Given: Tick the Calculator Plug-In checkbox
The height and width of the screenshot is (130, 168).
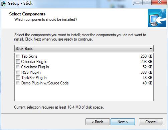Looking at the screenshot, I should tap(18, 67).
